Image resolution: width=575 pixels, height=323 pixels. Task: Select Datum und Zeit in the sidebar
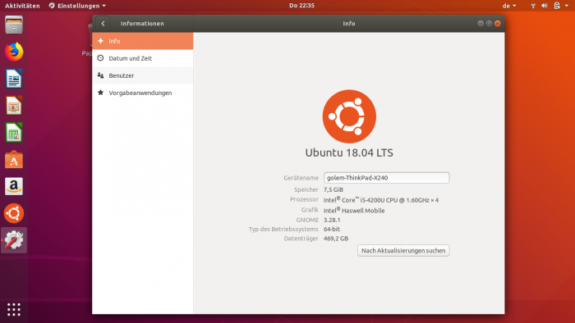(x=143, y=58)
